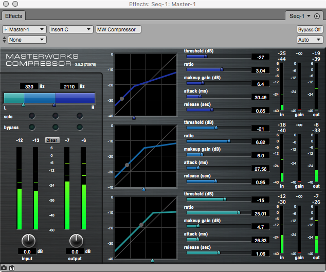
Task: Click the play circle icon beside Seq-1
Action: click(x=317, y=16)
